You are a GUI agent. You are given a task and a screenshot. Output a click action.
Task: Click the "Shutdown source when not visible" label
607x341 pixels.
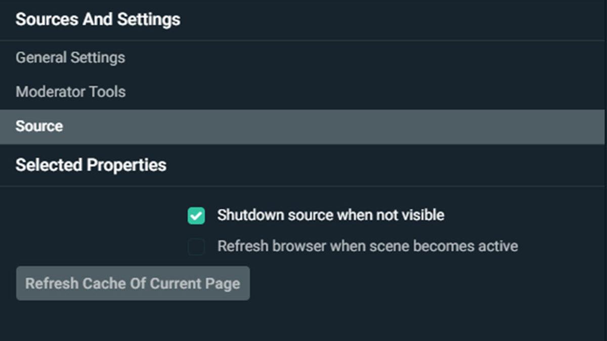331,215
